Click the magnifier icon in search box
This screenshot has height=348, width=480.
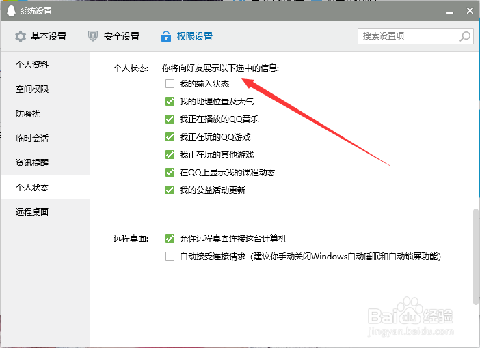coord(465,36)
